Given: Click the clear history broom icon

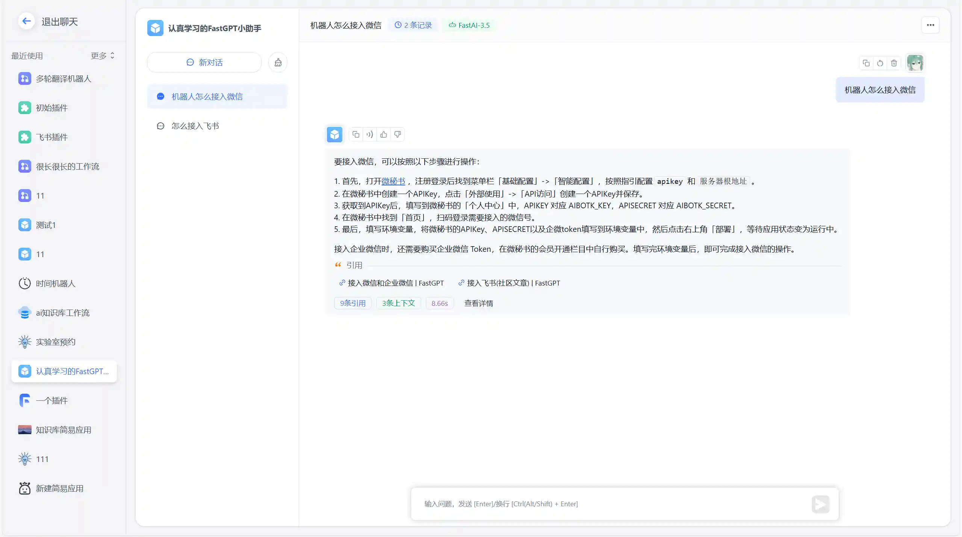Looking at the screenshot, I should (x=278, y=62).
